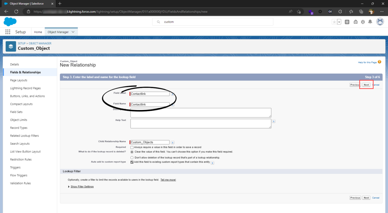Open the App Launcher grid icon
The image size is (388, 213).
click(x=8, y=32)
